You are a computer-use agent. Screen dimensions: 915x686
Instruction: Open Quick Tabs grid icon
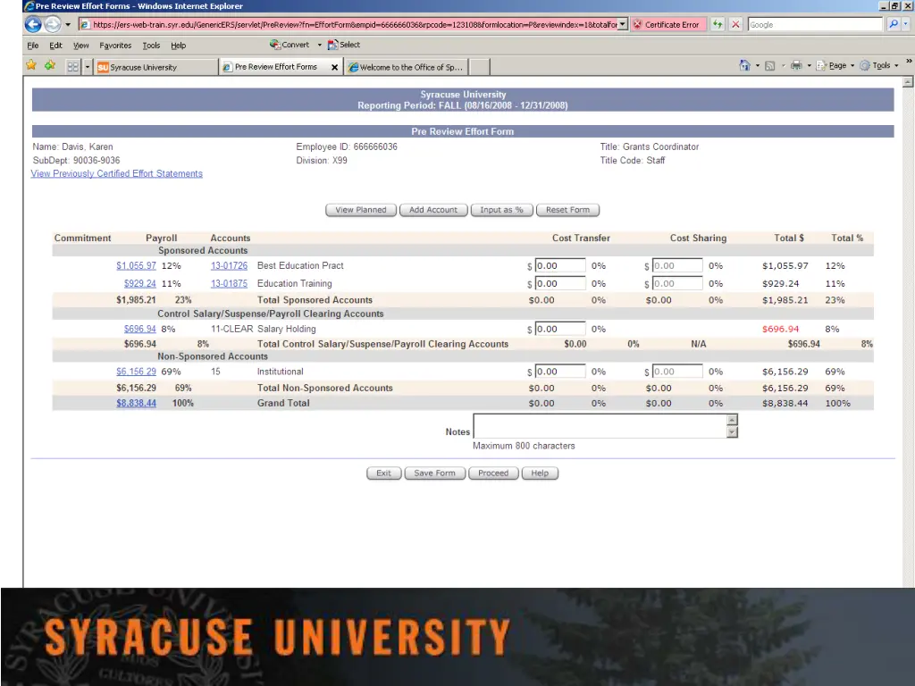[x=73, y=66]
